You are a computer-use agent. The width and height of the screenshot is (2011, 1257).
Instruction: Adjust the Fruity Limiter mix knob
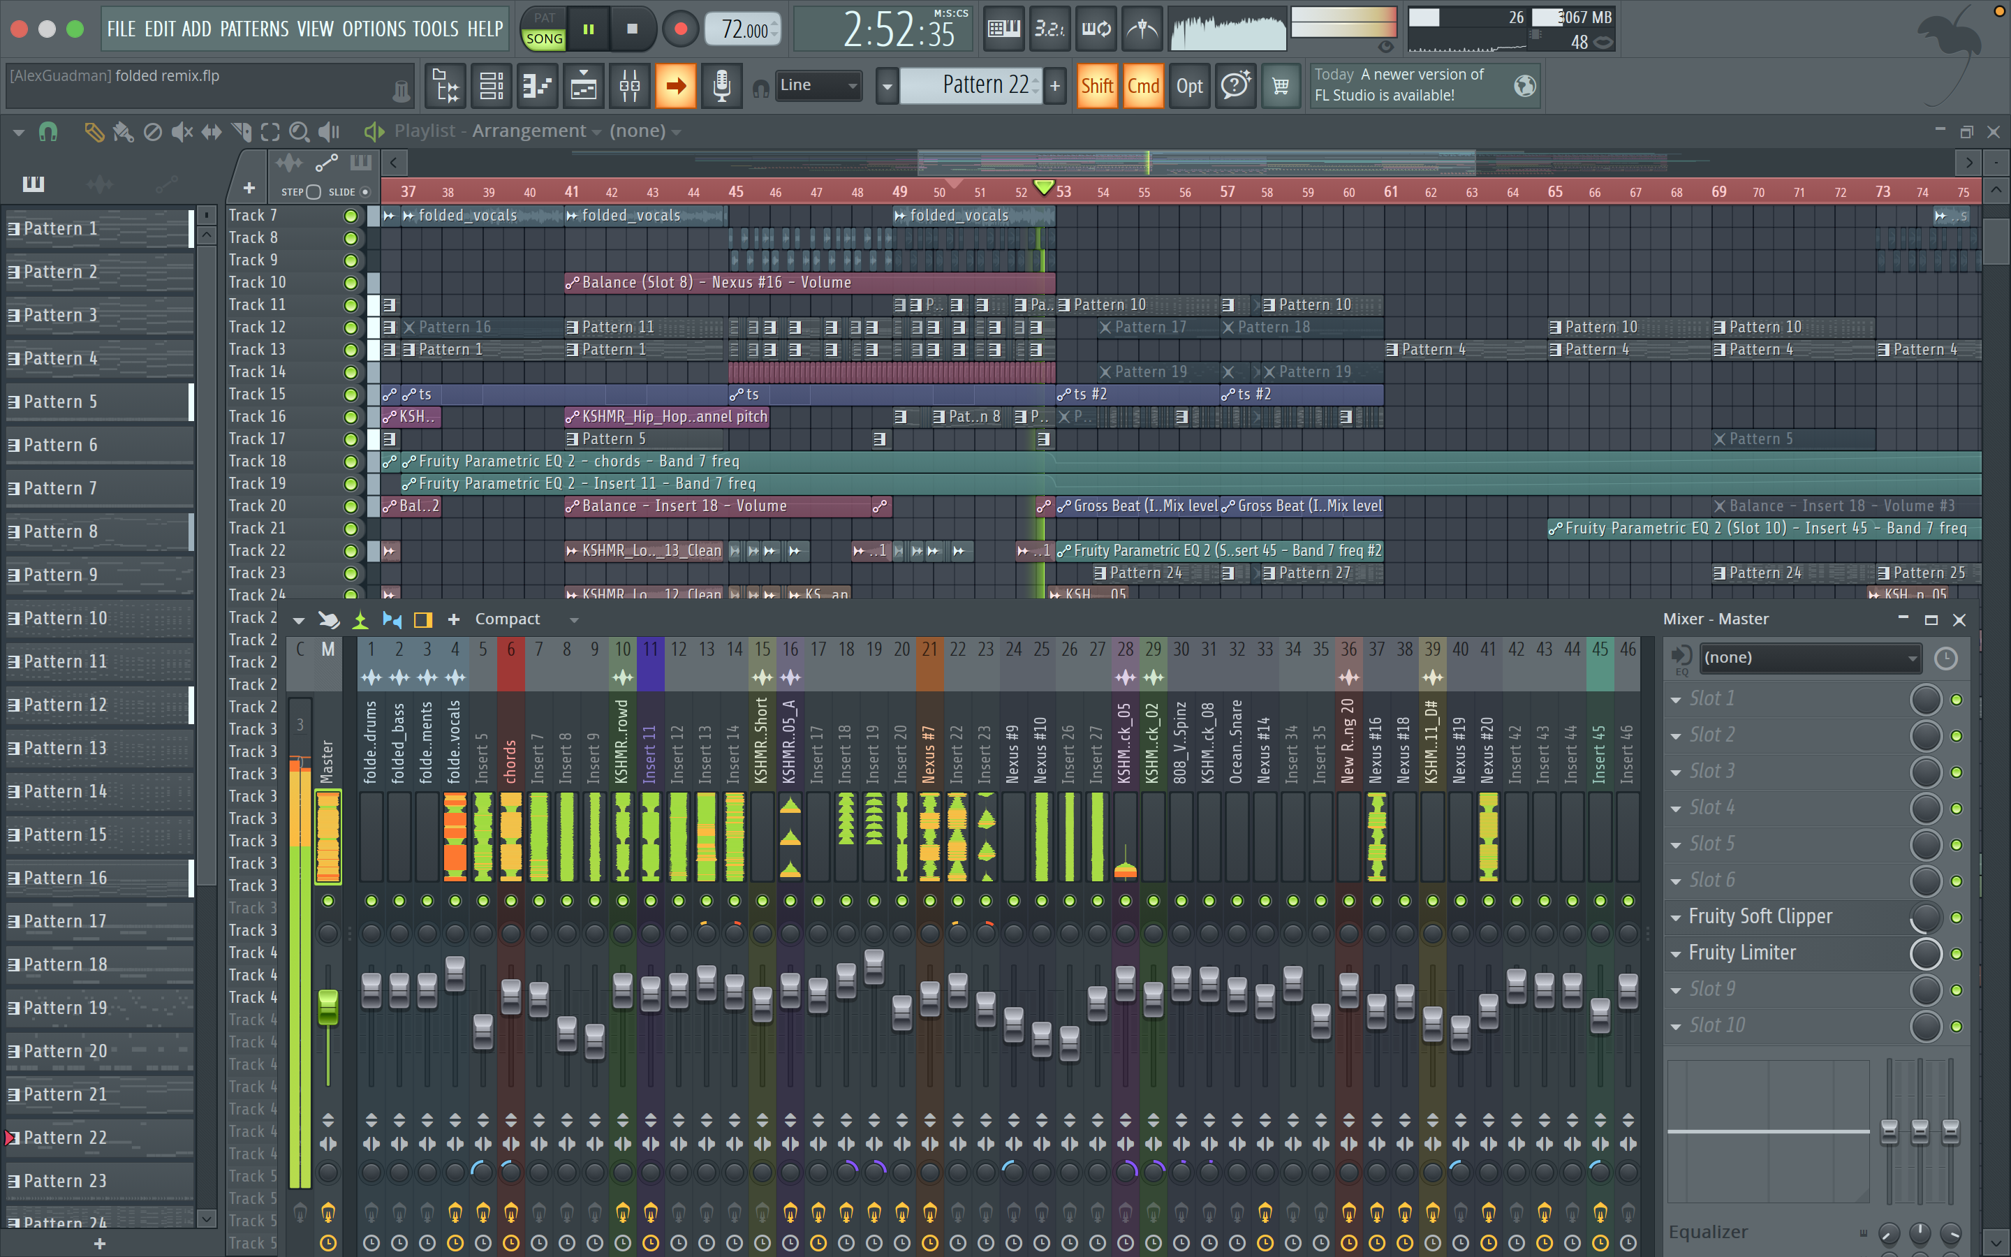coord(1925,953)
